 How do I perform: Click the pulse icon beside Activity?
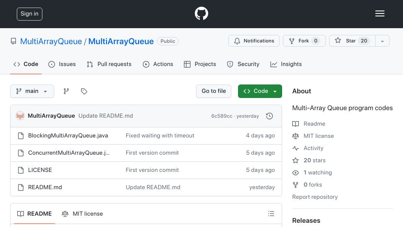(296, 148)
